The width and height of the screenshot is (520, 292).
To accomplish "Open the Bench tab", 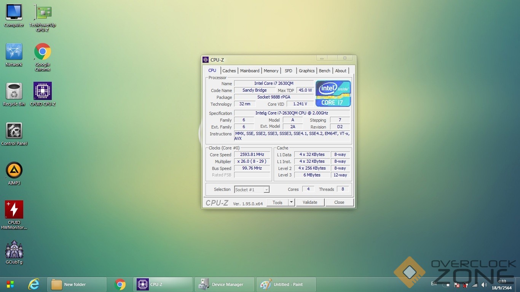I will point(324,71).
